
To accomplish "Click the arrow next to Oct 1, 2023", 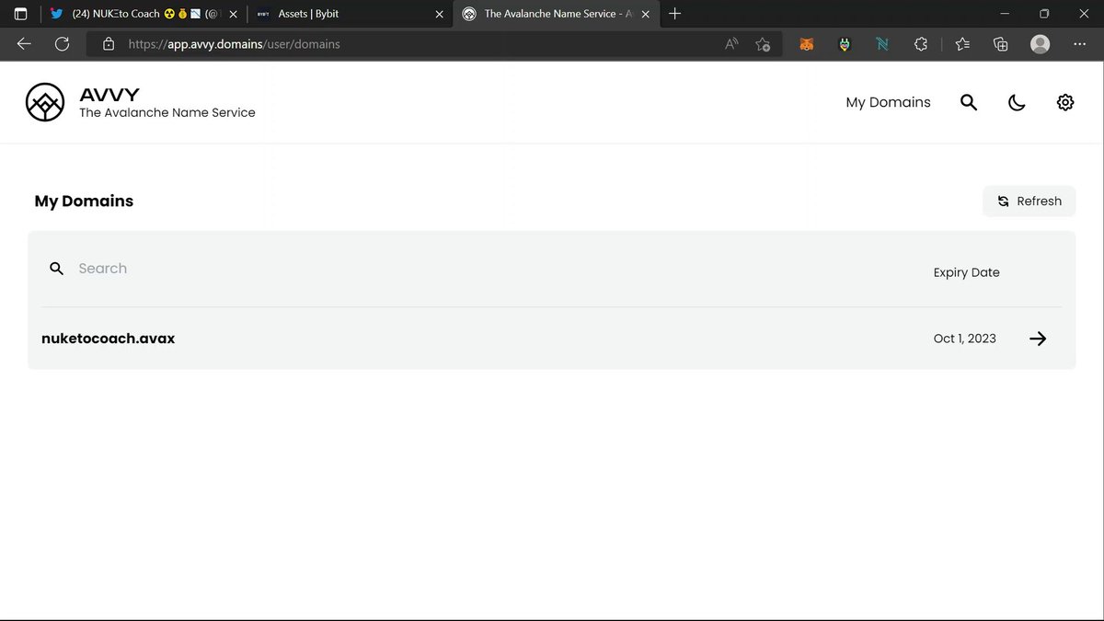I will (1038, 339).
